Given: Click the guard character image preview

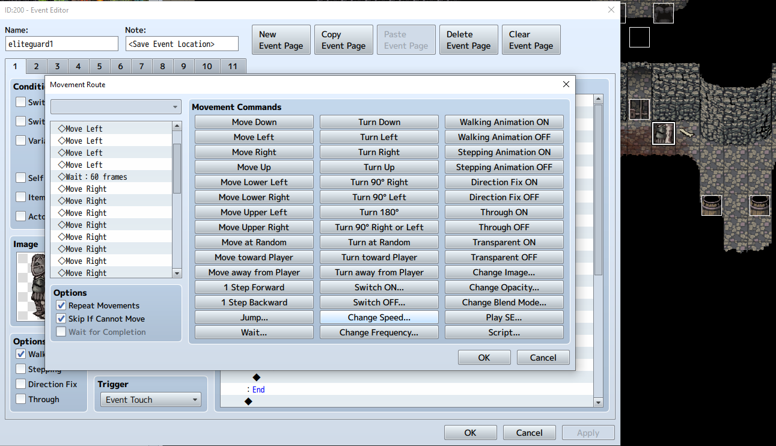Looking at the screenshot, I should pos(31,286).
